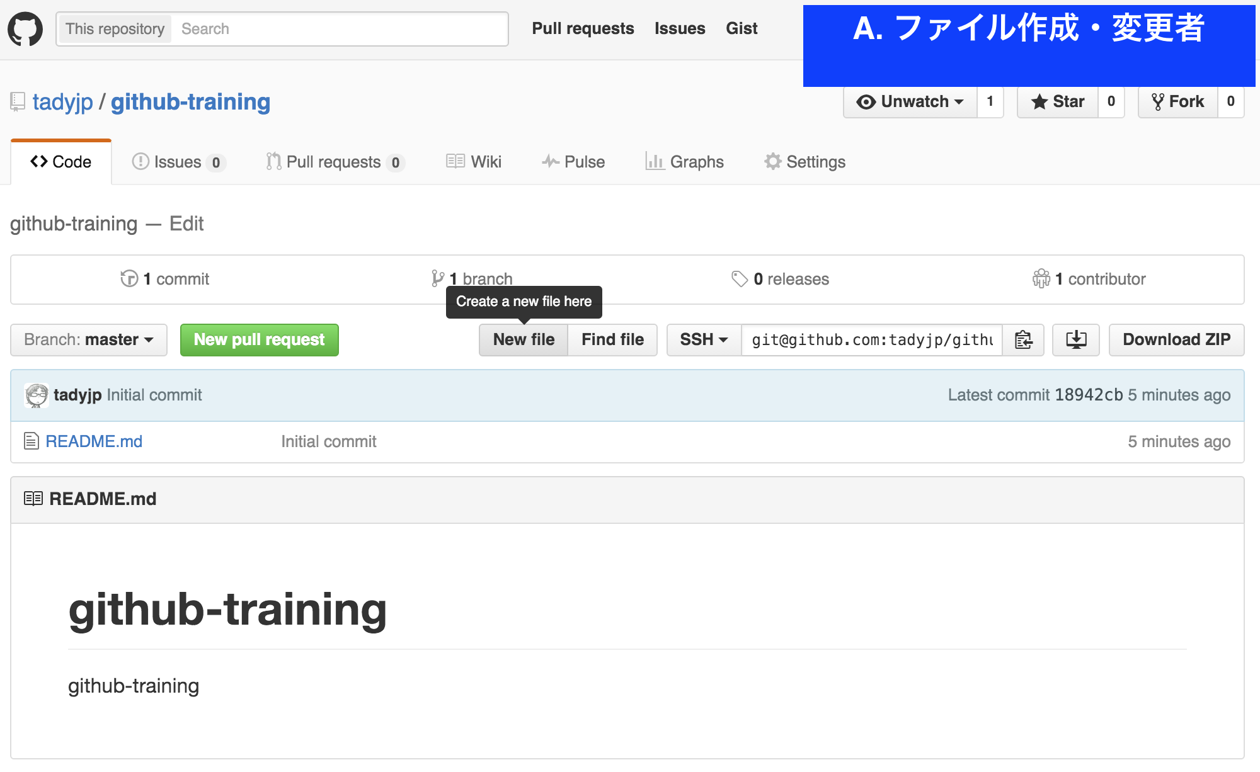Click Initial commit message in the README.md row
1260x772 pixels.
click(x=329, y=441)
